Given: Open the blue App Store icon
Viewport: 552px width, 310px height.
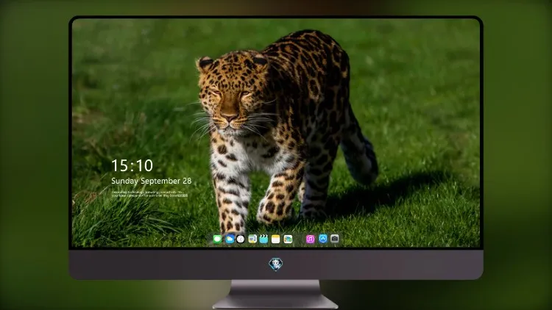Looking at the screenshot, I should (x=323, y=239).
